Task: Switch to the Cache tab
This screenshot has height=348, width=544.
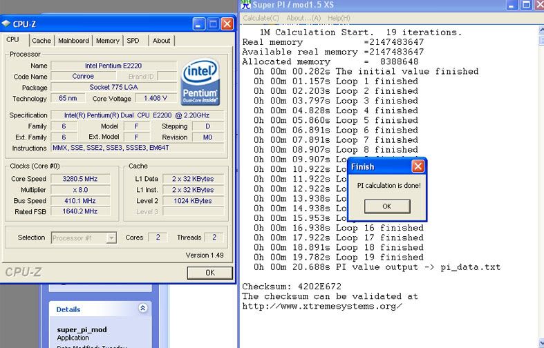Action: click(x=41, y=41)
